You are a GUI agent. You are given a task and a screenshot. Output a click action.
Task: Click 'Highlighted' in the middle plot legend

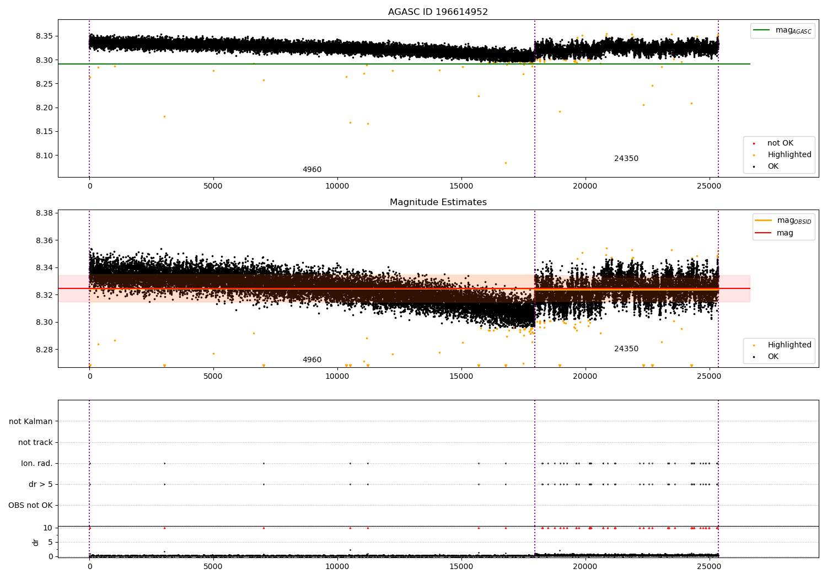tap(790, 345)
